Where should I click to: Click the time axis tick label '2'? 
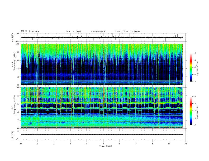point(54,144)
